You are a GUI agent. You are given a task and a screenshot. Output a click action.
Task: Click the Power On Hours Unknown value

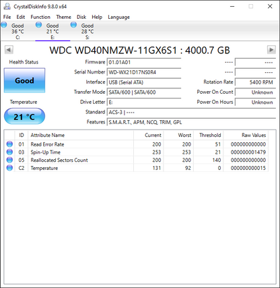[255, 102]
